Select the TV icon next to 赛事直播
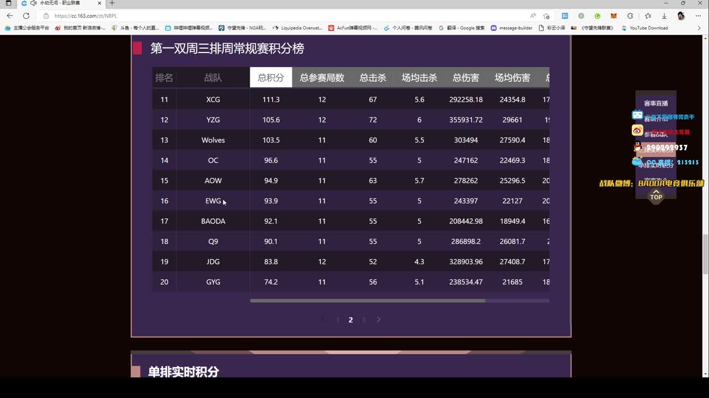This screenshot has width=709, height=398. pos(637,115)
